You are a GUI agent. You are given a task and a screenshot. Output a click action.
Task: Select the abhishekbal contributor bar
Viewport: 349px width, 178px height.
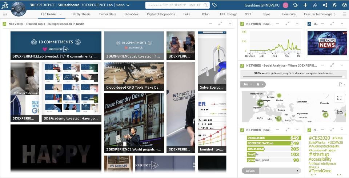[x=274, y=149]
